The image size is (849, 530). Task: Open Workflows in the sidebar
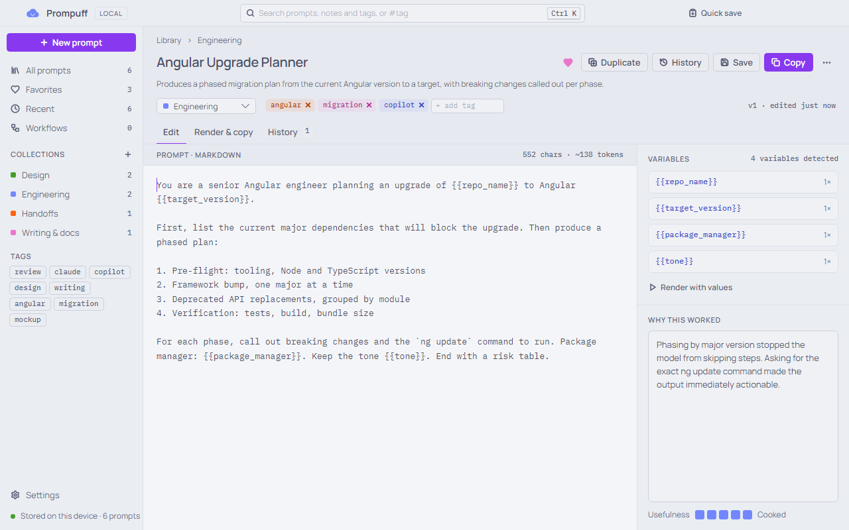coord(71,128)
